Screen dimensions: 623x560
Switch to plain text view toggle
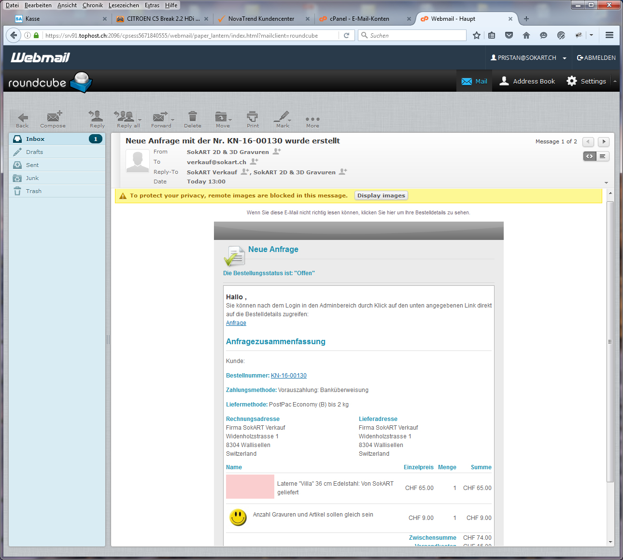click(x=602, y=156)
